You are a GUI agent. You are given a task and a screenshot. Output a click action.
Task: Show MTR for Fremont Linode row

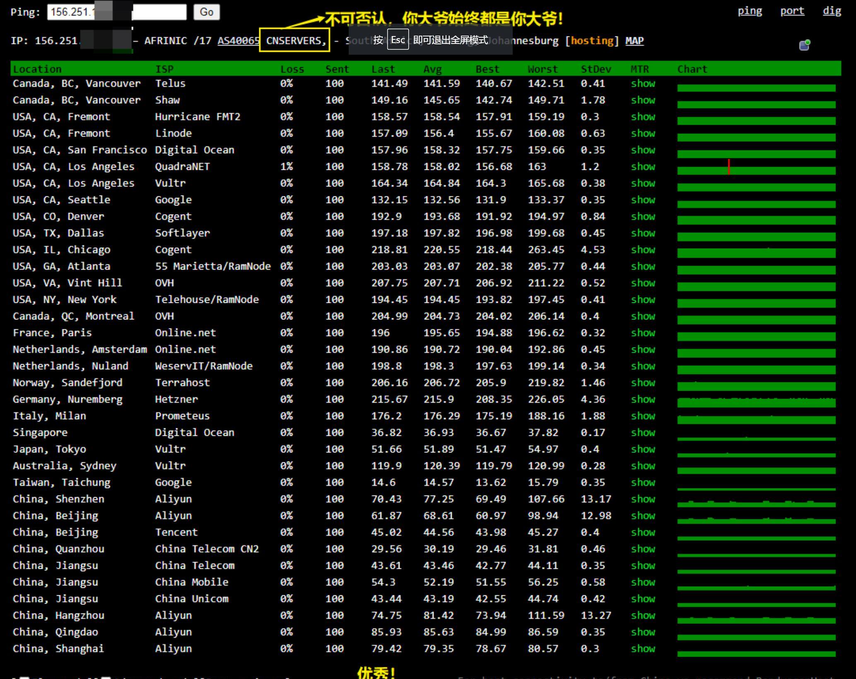pos(643,133)
